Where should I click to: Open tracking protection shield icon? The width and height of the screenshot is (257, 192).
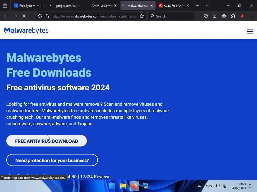[x=40, y=16]
